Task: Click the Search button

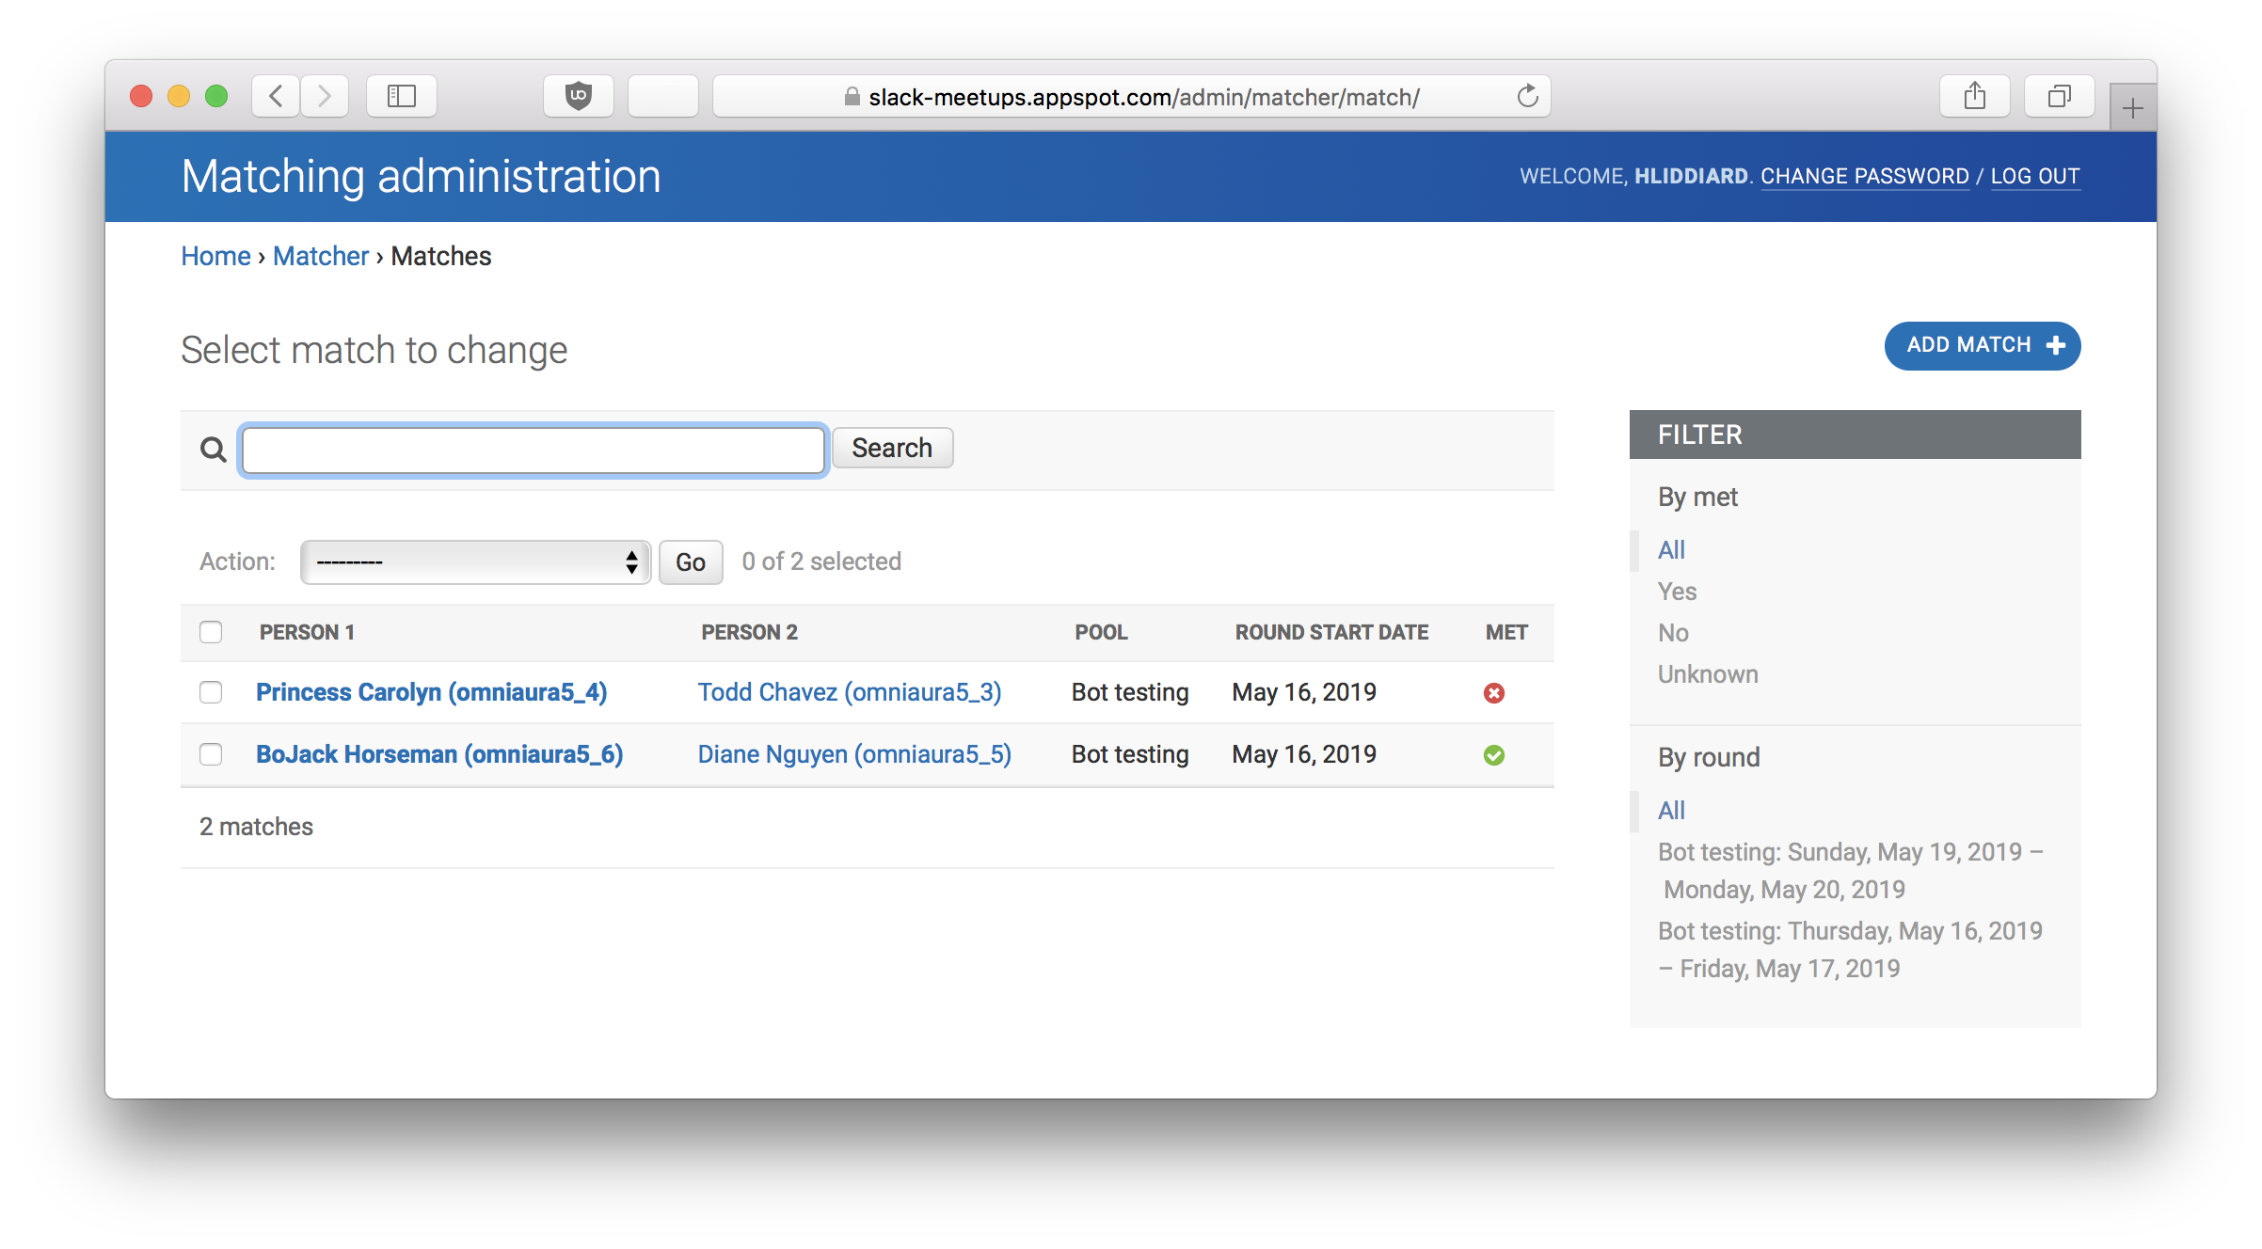Action: pyautogui.click(x=892, y=448)
